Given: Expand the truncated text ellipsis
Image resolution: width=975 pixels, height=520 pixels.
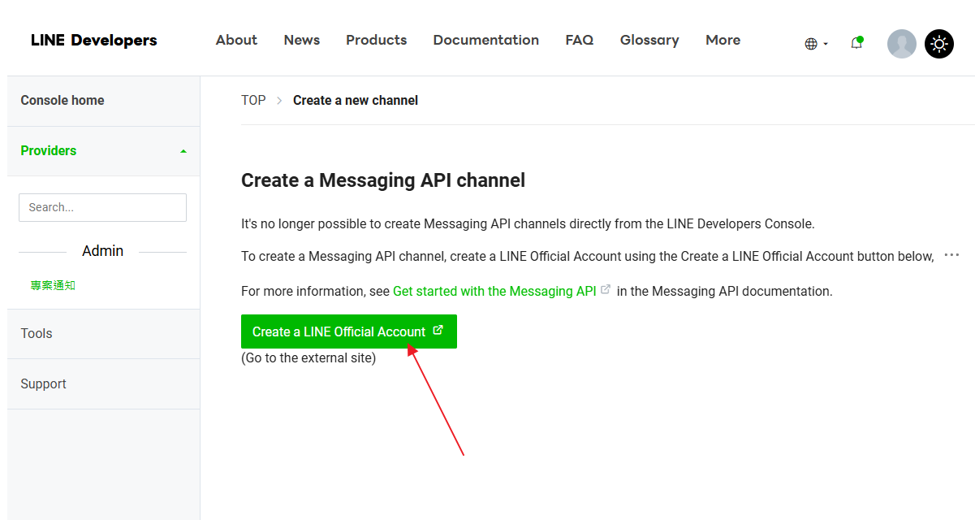Looking at the screenshot, I should (x=952, y=255).
